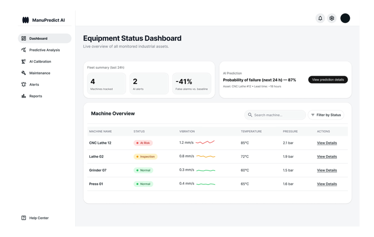Select the Dashboard icon in the sidebar
374x237 pixels.
24,38
